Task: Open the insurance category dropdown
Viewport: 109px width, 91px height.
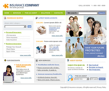Action: coord(15,27)
